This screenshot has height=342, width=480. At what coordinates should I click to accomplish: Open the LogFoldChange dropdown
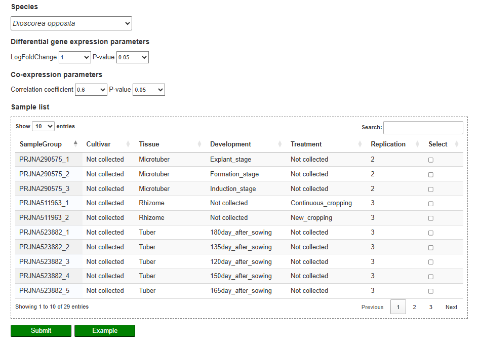pos(74,58)
